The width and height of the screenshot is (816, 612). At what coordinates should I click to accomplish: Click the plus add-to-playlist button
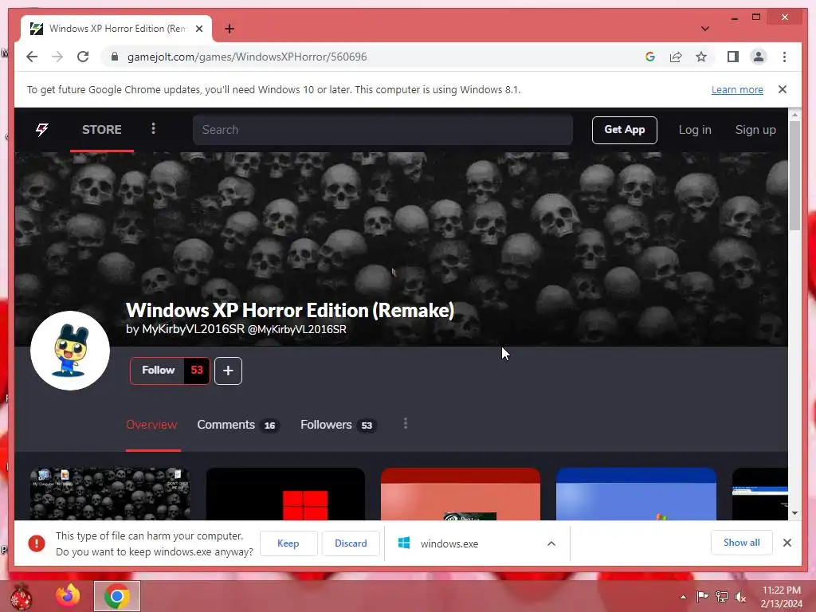[x=228, y=371]
